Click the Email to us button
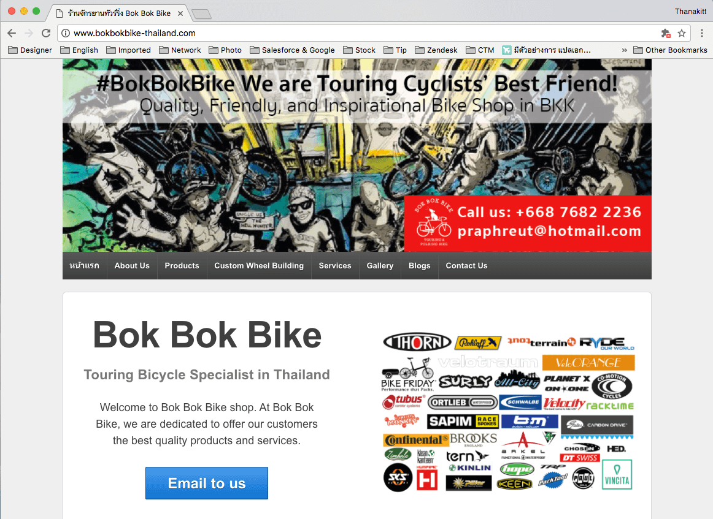This screenshot has width=713, height=519. 207,483
